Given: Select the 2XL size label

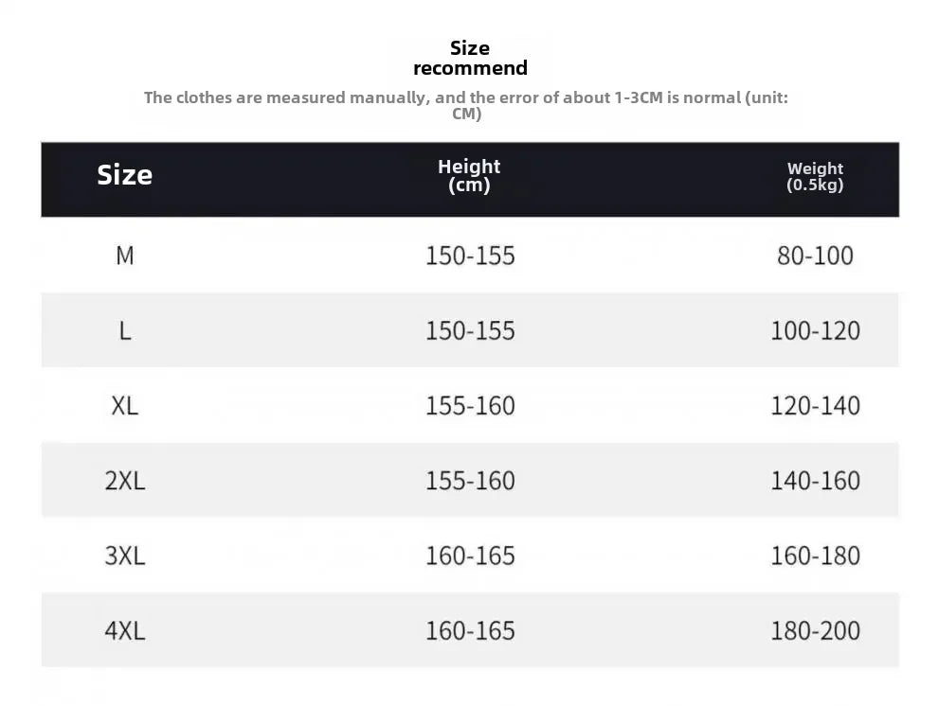Looking at the screenshot, I should (125, 480).
